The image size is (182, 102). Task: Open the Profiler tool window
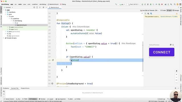click(x=78, y=99)
